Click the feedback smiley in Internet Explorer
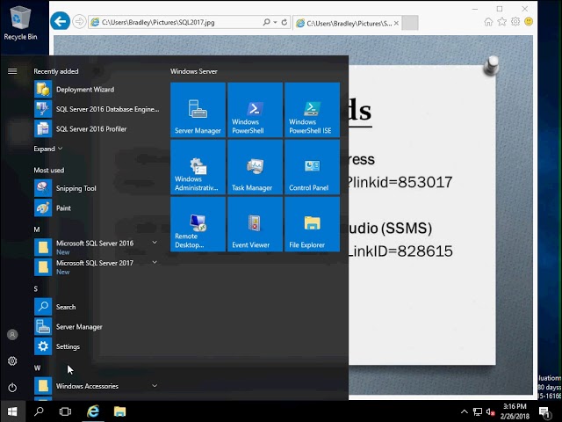The height and width of the screenshot is (422, 562). 529,22
